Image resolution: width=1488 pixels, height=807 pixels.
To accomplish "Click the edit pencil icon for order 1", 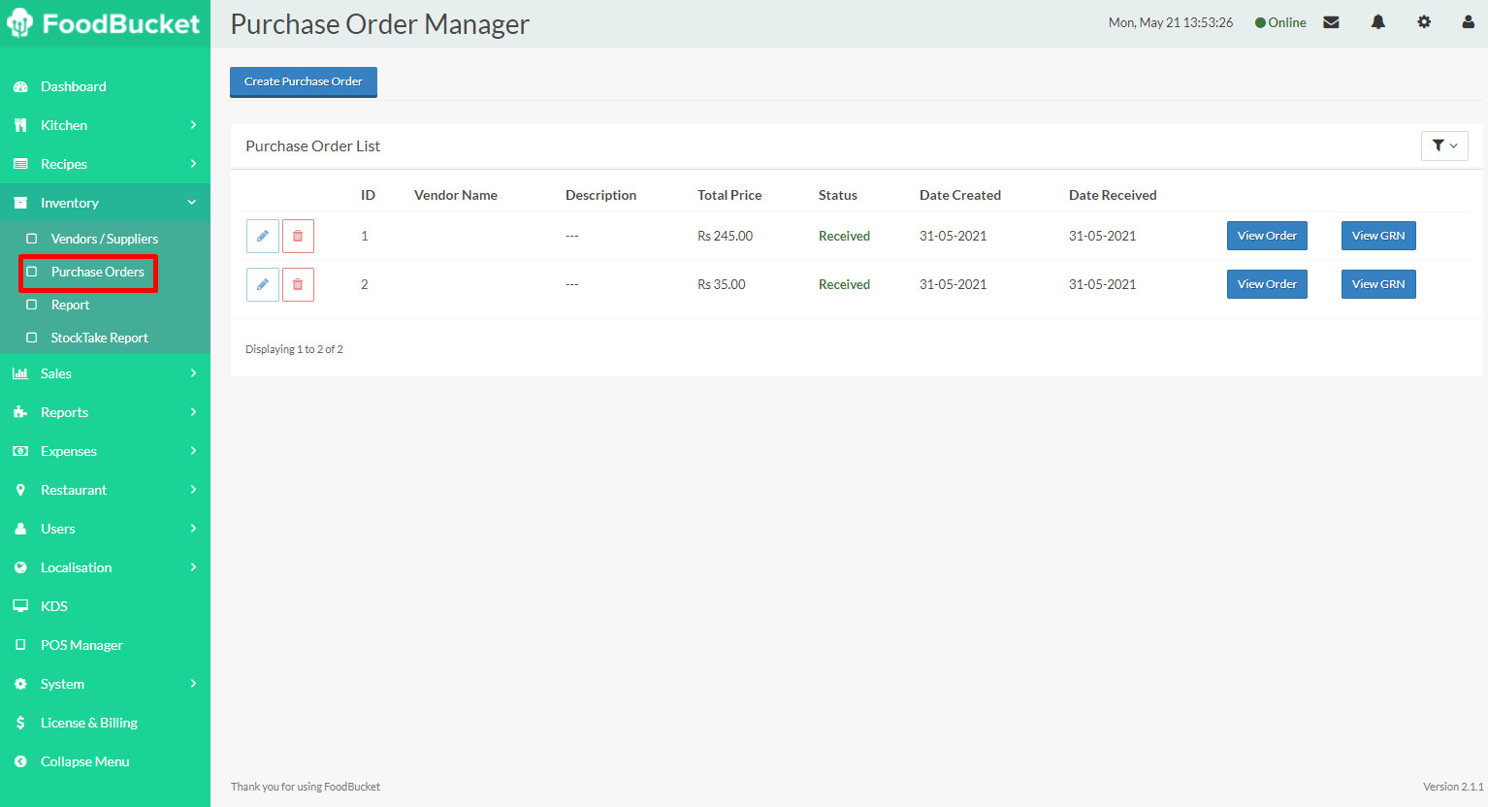I will tap(263, 236).
